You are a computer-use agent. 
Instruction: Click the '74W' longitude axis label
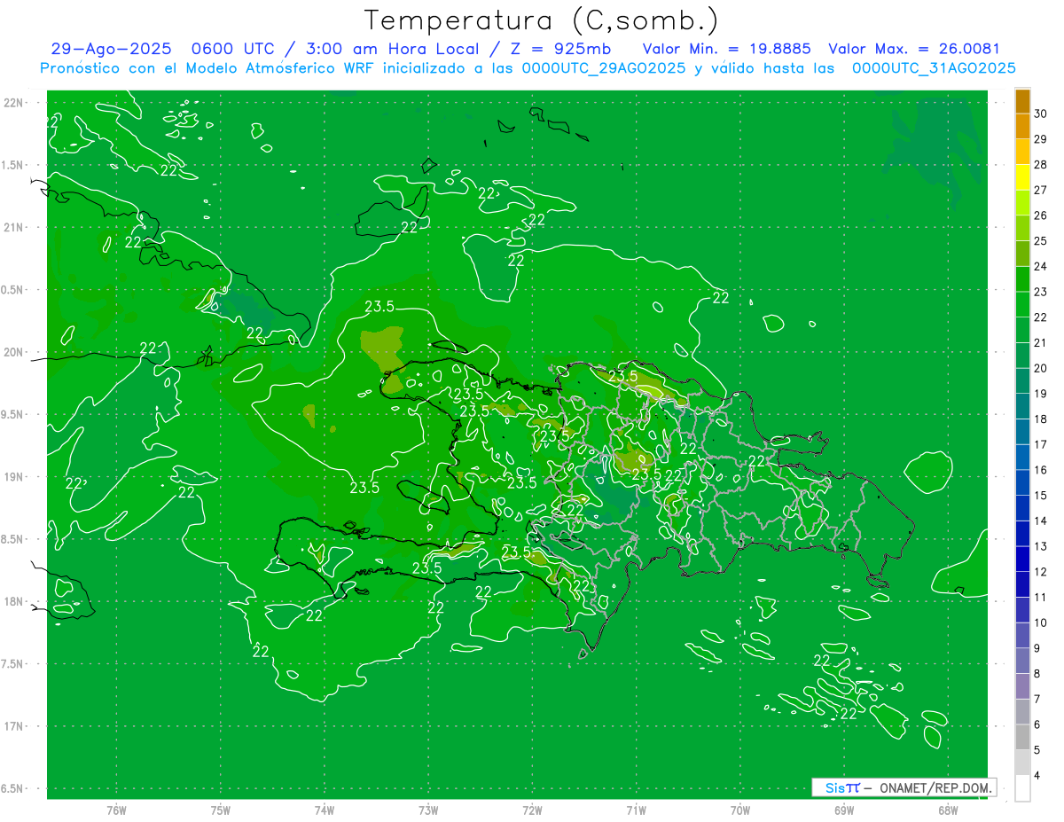tap(324, 810)
